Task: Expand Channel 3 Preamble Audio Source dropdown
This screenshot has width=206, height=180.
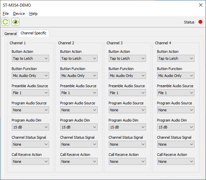Action: click(127, 93)
